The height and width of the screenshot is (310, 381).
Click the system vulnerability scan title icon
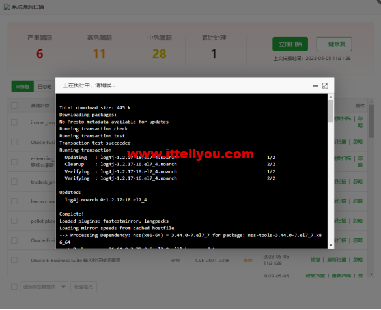point(7,7)
